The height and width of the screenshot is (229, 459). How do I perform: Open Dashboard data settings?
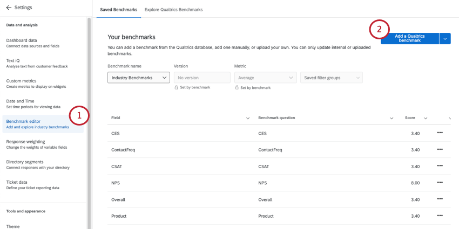tap(22, 43)
